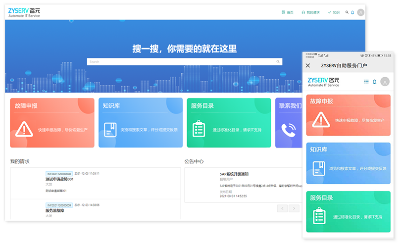Open request ID INF2021120300008 tag
The height and width of the screenshot is (245, 400).
59,174
